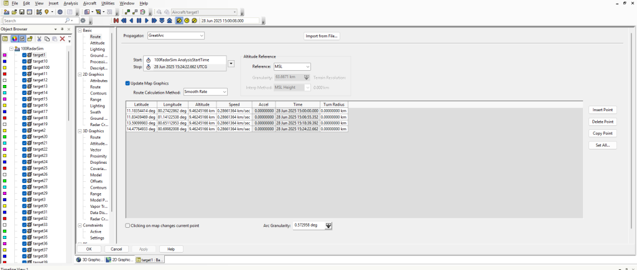
Task: Click the red color swatch beside target11
Action: point(5,74)
